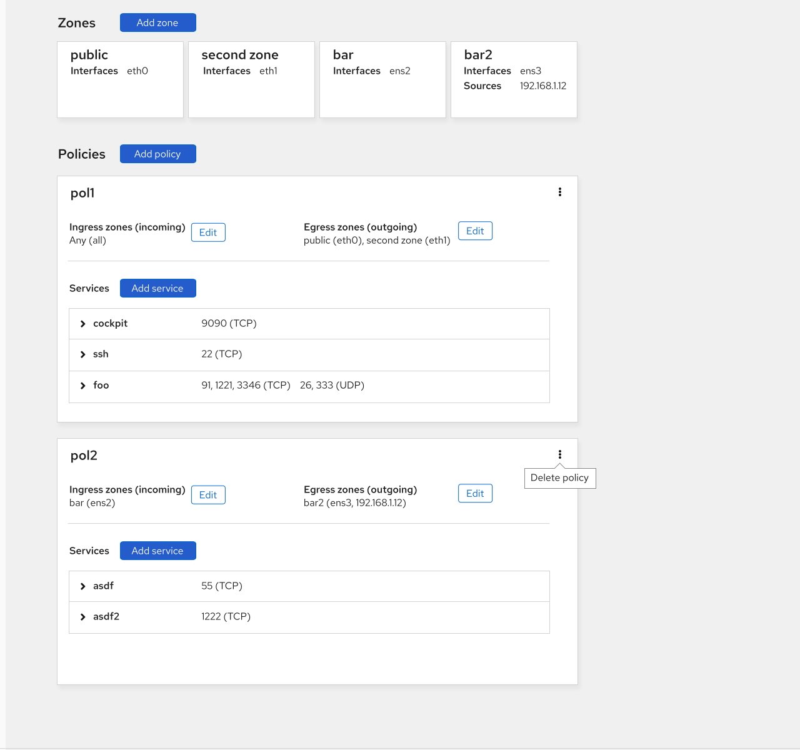Select the bar2 zone card
The width and height of the screenshot is (800, 750).
click(x=514, y=79)
